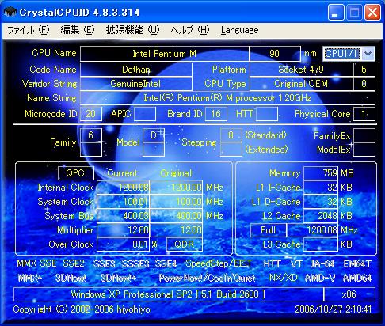Click the L2 cache speed 1200.08 MHz value
The height and width of the screenshot is (326, 385).
click(312, 230)
